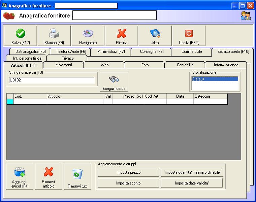The image size is (256, 202).
Task: Close the Anagrafica fornitore window
Action: (250, 6)
